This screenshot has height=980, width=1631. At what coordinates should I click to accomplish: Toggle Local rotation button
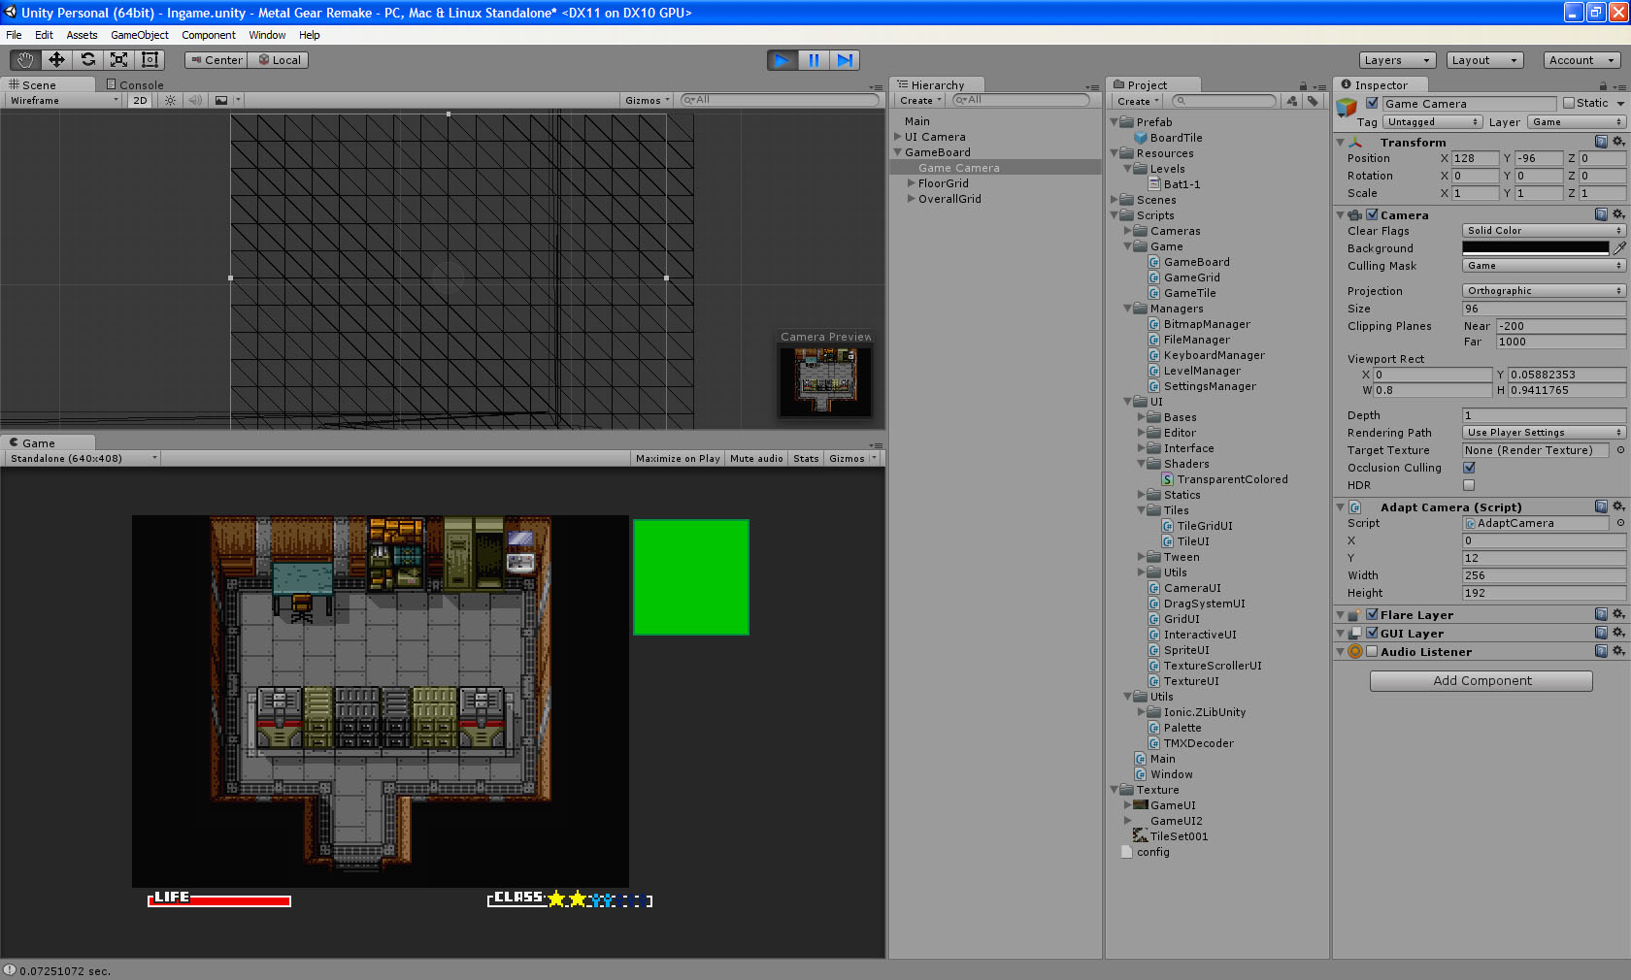(x=279, y=60)
